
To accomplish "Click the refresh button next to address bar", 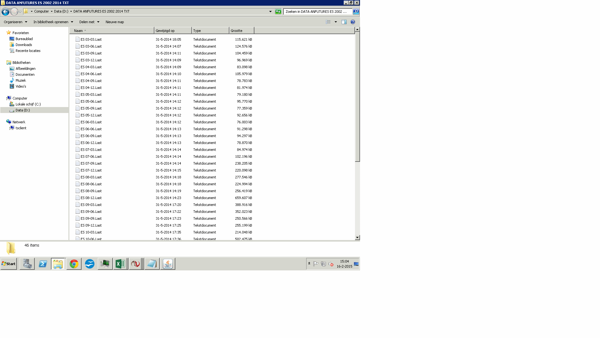I will (x=278, y=12).
